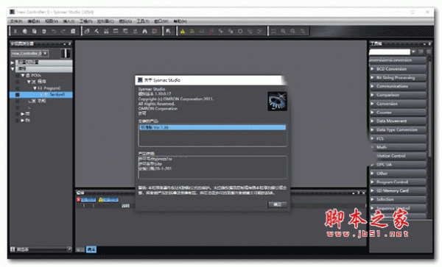Open the File menu (文件)
The width and height of the screenshot is (442, 267).
(16, 21)
